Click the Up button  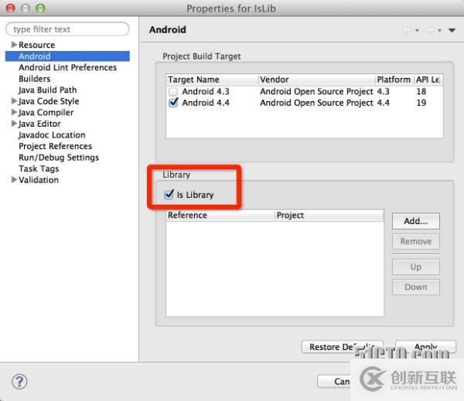[416, 267]
